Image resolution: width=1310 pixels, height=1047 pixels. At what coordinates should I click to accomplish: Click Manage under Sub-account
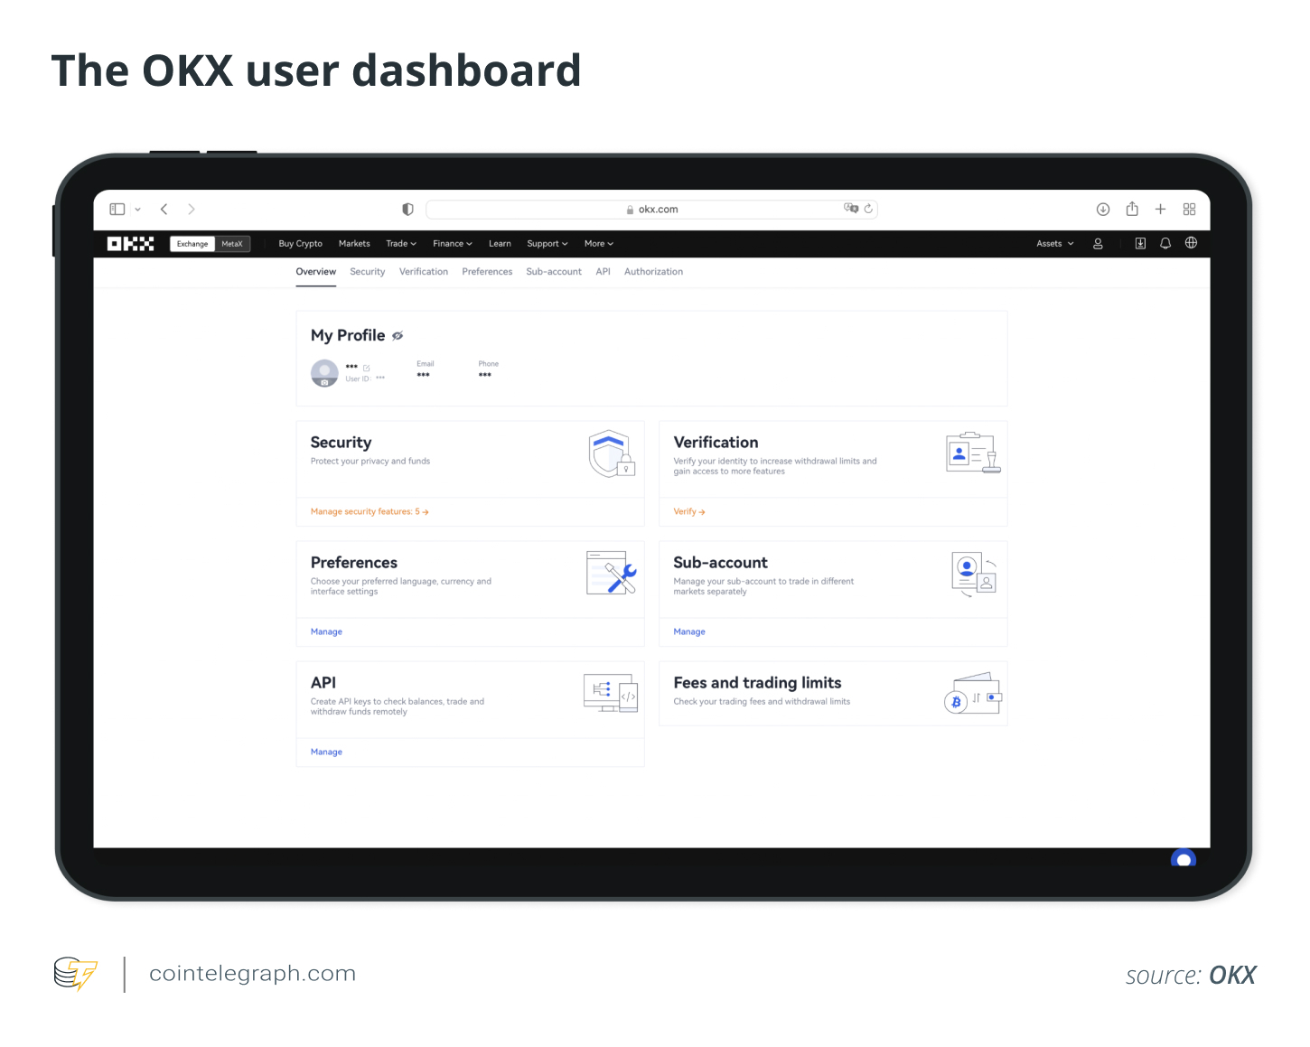(689, 632)
